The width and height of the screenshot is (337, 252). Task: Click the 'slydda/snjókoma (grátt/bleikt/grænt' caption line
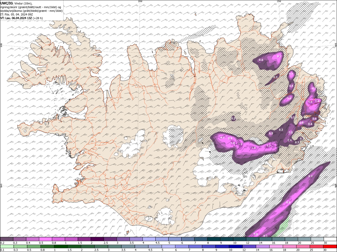(32, 11)
